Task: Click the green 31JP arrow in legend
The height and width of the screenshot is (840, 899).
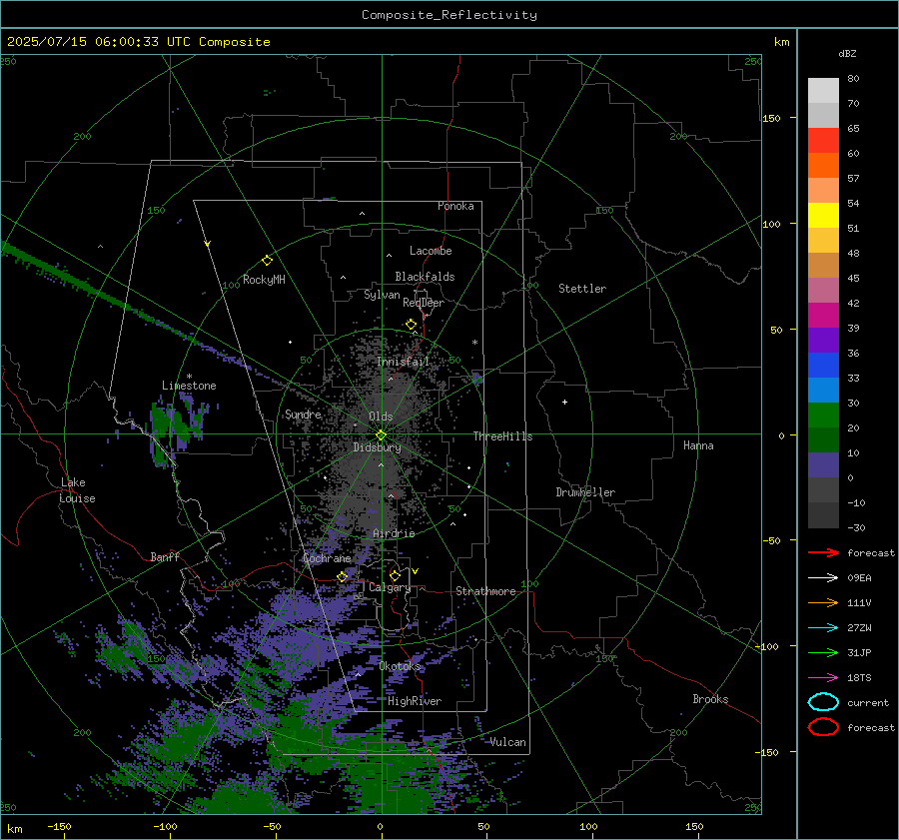Action: 823,652
